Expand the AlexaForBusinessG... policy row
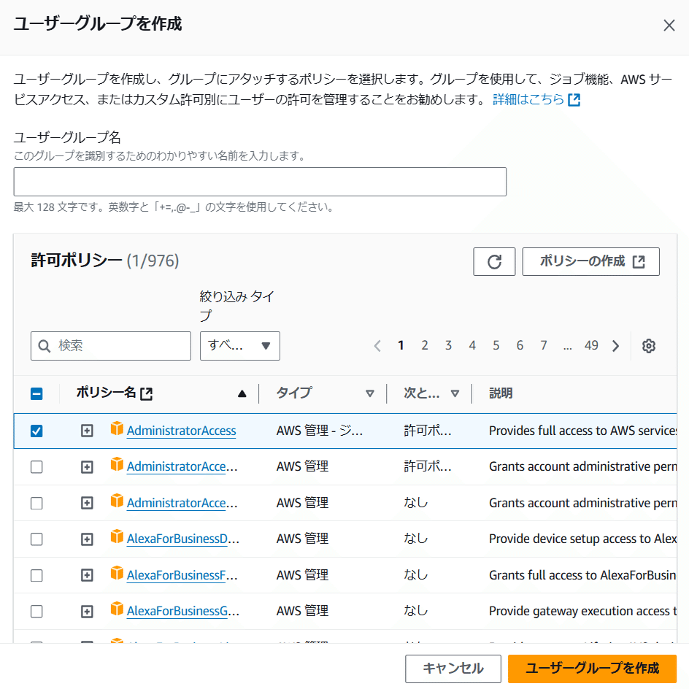Image resolution: width=689 pixels, height=689 pixels. 87,611
